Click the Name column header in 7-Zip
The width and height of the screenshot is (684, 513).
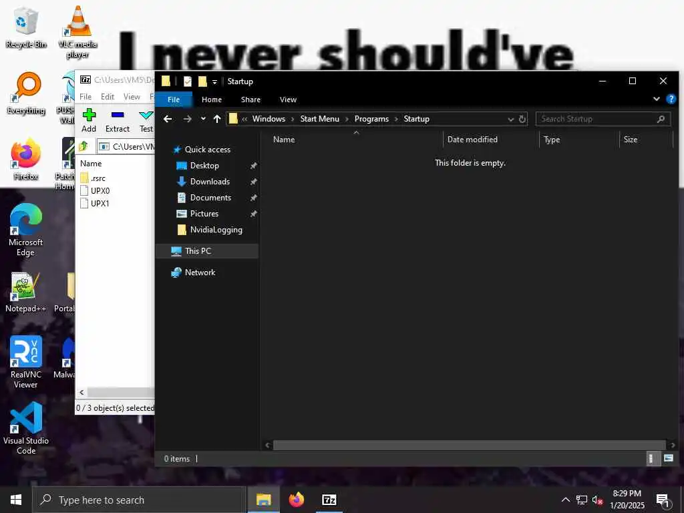(x=91, y=164)
